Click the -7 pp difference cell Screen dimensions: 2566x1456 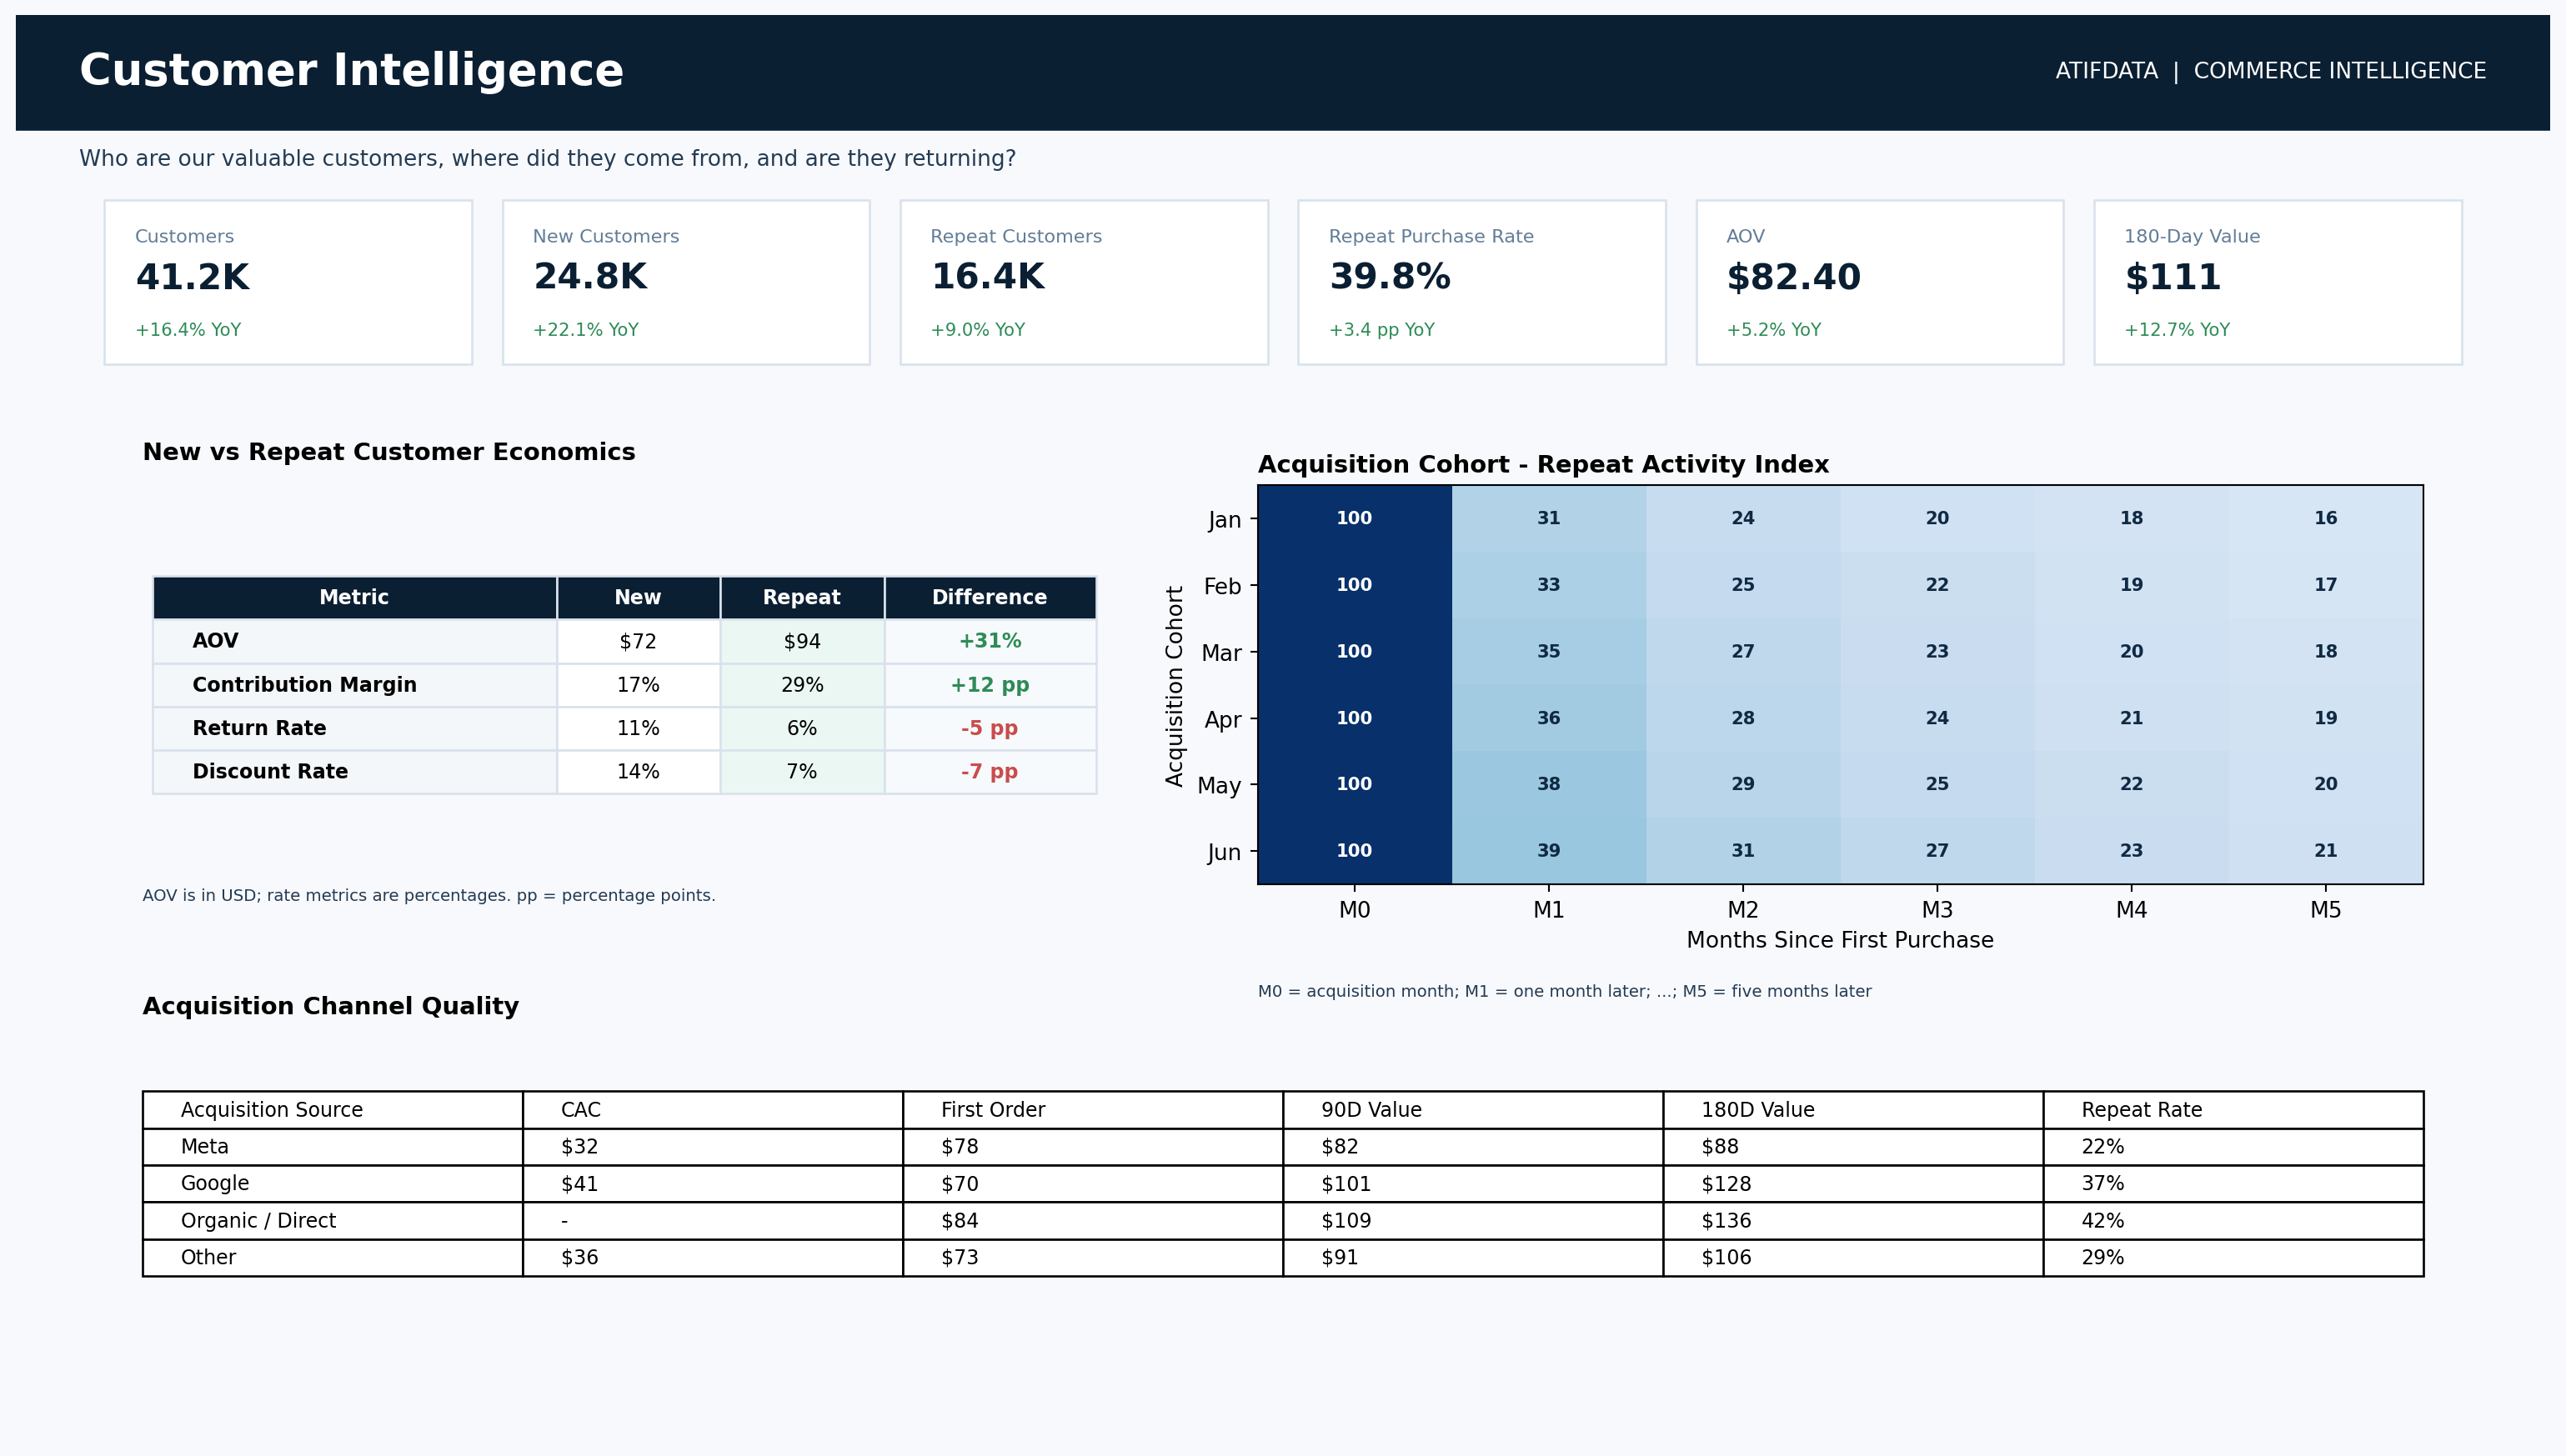[x=990, y=771]
